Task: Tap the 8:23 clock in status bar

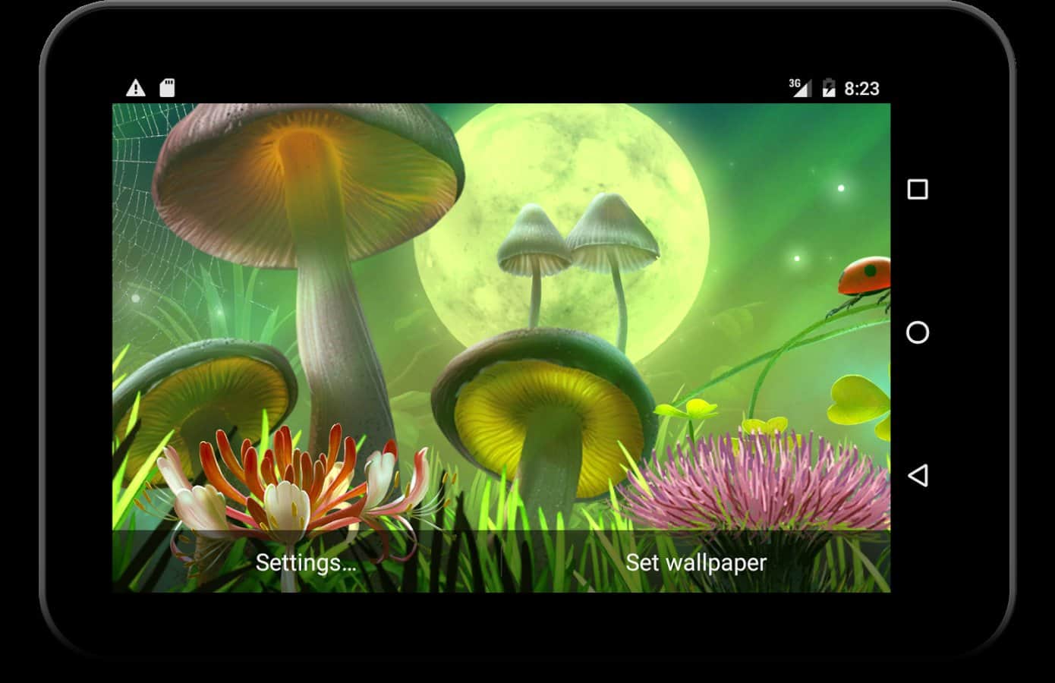Action: click(861, 89)
